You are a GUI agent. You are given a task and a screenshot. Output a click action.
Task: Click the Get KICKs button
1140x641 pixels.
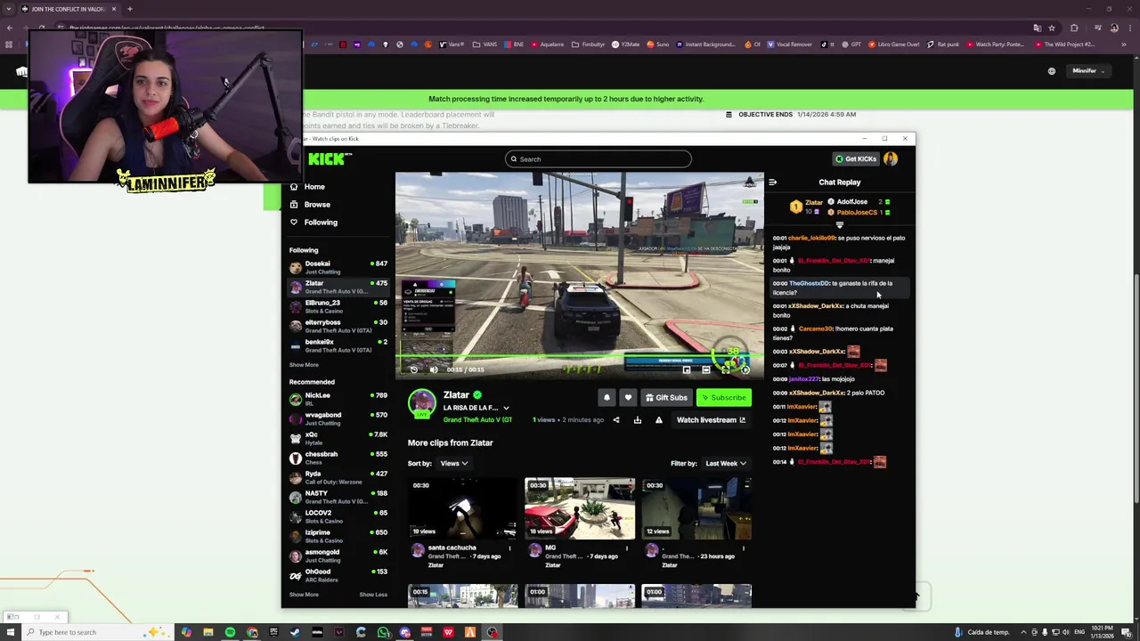[x=856, y=159]
